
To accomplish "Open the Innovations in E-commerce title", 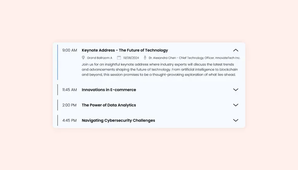I will coord(109,90).
